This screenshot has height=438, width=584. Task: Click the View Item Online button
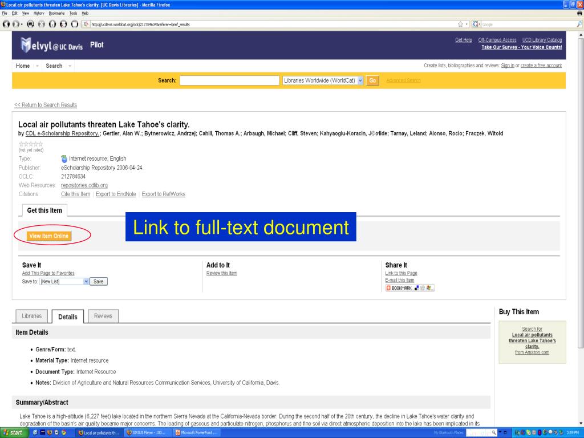tap(49, 236)
